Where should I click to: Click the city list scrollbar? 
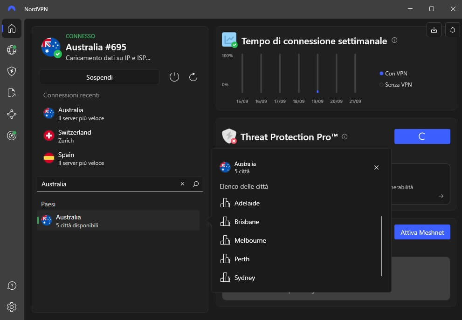[x=381, y=246]
